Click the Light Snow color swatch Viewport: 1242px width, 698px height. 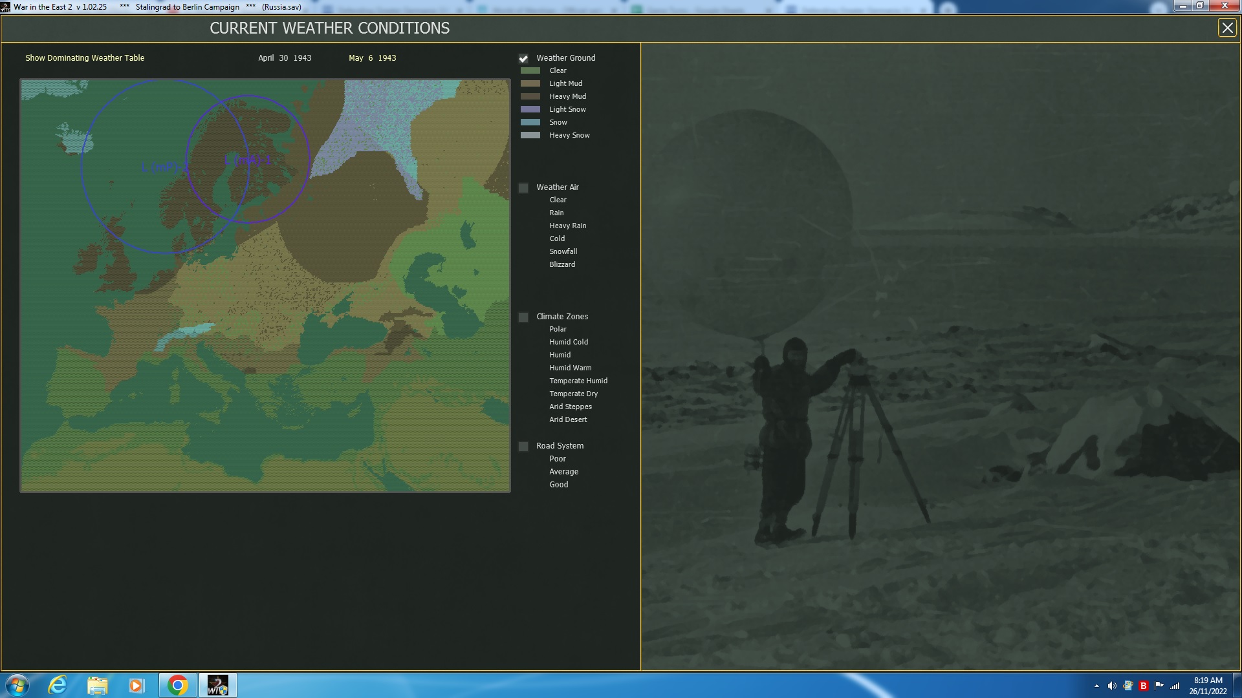click(x=530, y=110)
